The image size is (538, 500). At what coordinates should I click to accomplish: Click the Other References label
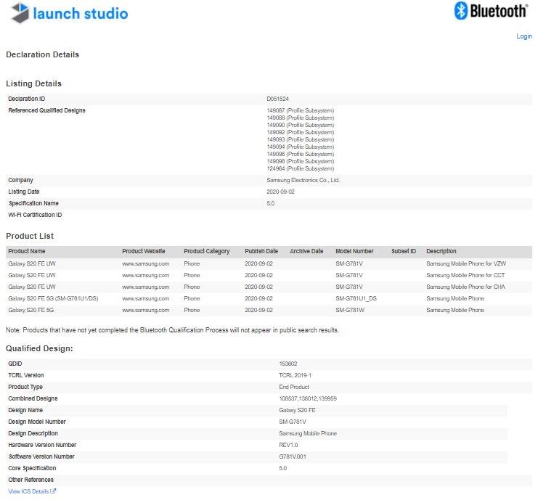[31, 480]
